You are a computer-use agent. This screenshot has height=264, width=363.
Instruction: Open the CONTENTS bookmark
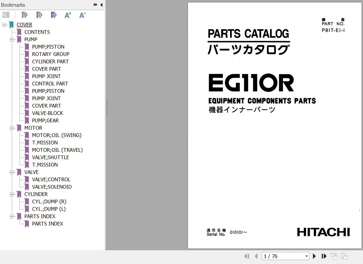click(x=37, y=32)
